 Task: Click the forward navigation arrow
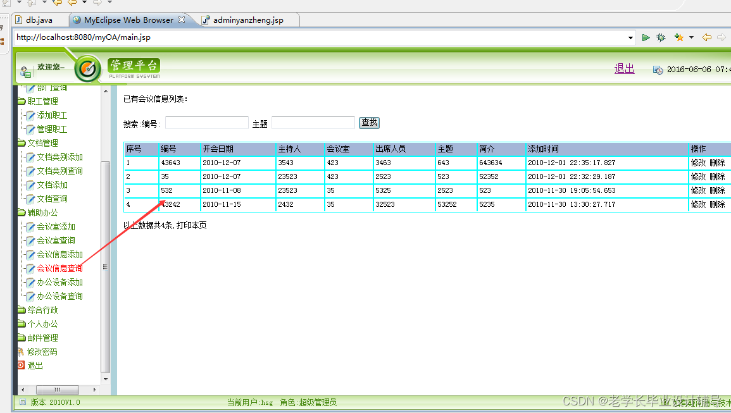coord(722,37)
